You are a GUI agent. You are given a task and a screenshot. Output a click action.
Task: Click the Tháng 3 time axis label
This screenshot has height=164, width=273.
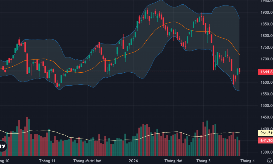point(203,161)
